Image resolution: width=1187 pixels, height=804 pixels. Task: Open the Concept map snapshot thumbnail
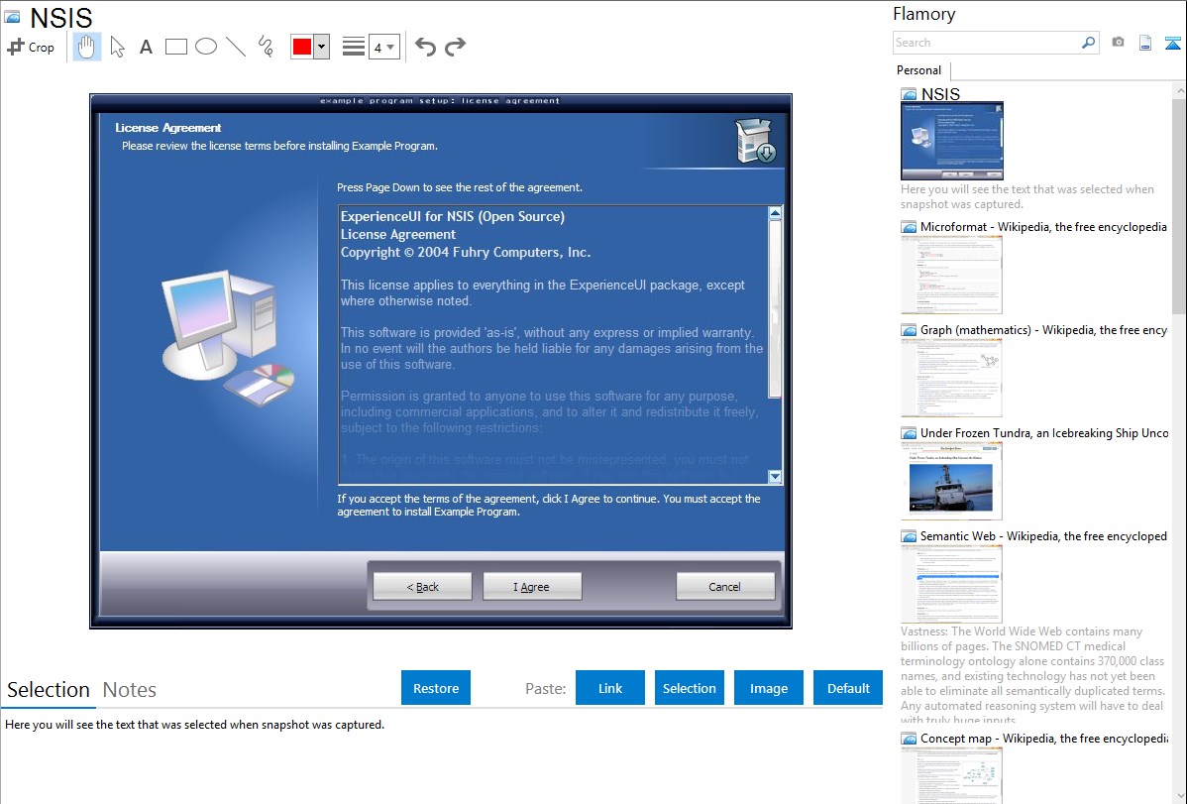(951, 775)
